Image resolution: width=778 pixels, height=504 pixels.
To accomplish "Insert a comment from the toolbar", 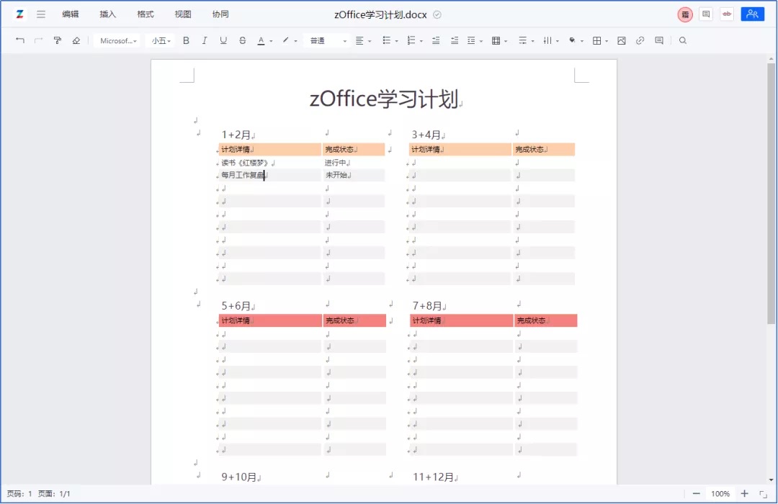I will tap(659, 40).
